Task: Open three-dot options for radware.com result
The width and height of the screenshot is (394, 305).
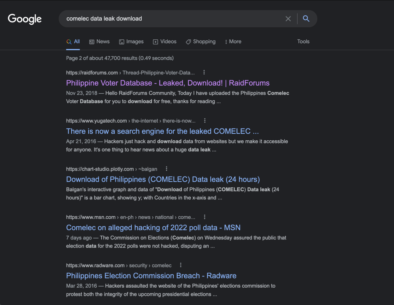Action: [181, 265]
